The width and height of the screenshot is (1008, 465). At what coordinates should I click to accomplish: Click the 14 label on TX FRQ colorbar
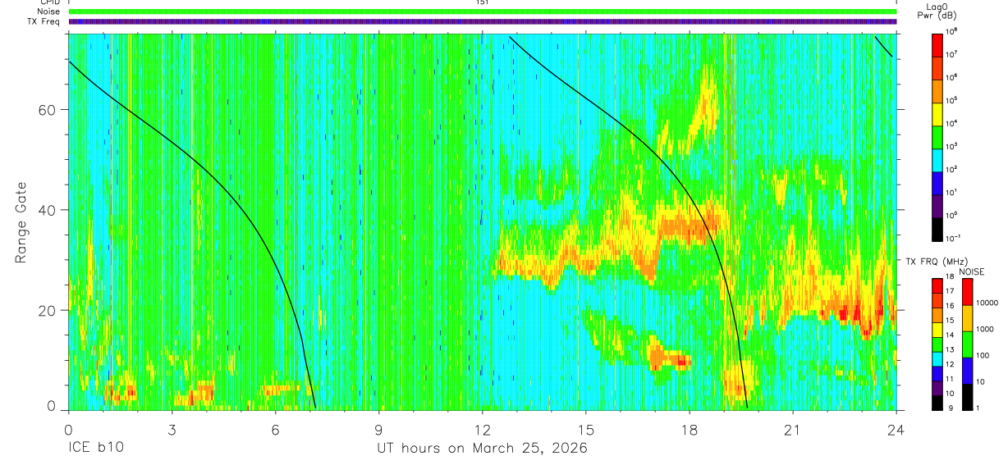click(x=950, y=335)
